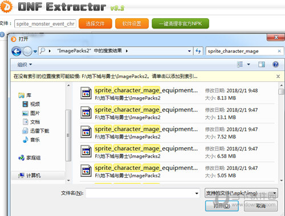The image size is (285, 216).
Task: Open the 组织 organize menu
Action: coord(25,65)
